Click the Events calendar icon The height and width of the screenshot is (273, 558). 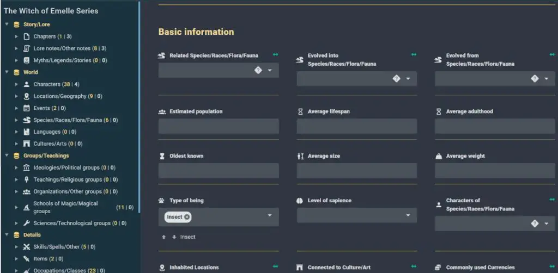click(x=27, y=108)
